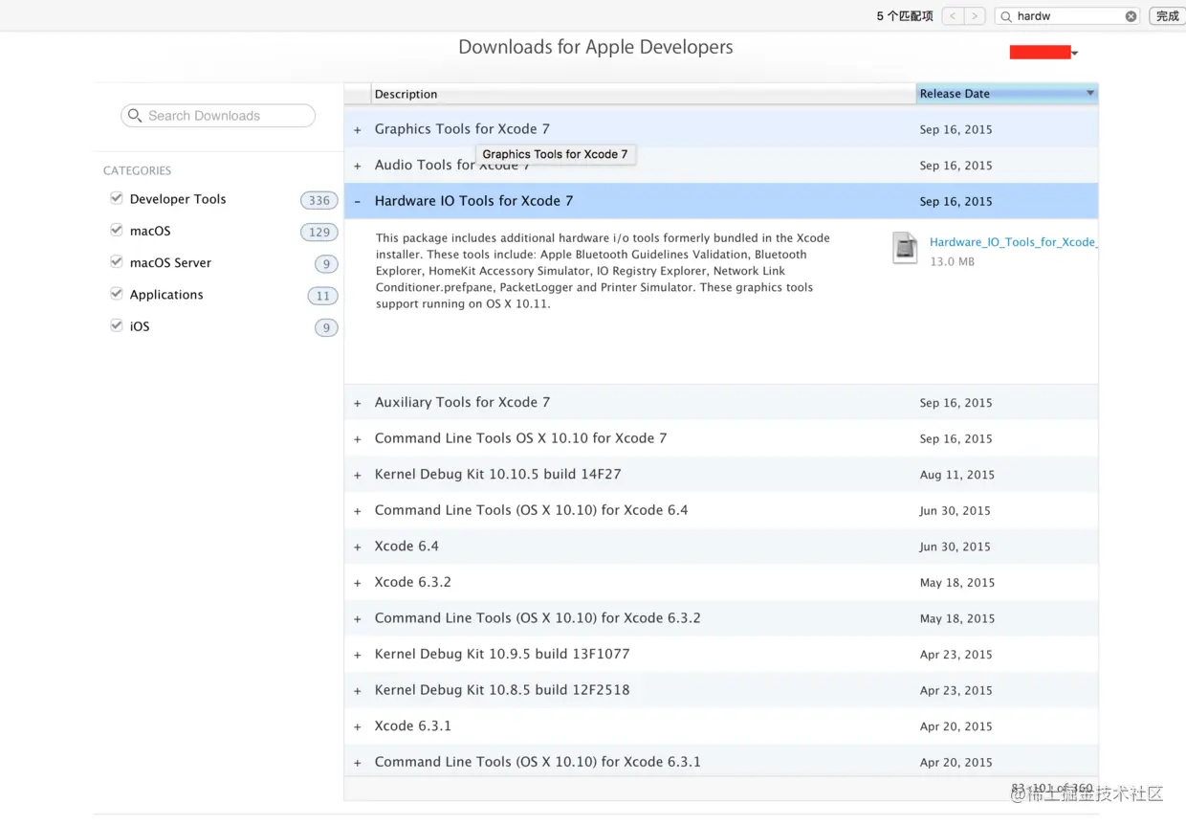Viewport: 1186px width, 826px height.
Task: Click the Aug 11, 2015 release date
Action: [x=957, y=475]
